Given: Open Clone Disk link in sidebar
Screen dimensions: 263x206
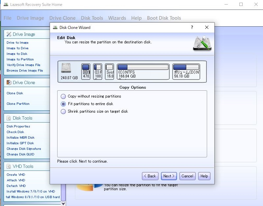Looking at the screenshot, I should click(x=15, y=93).
